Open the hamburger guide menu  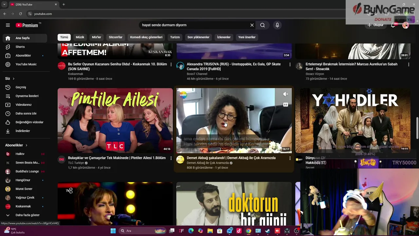(x=8, y=25)
